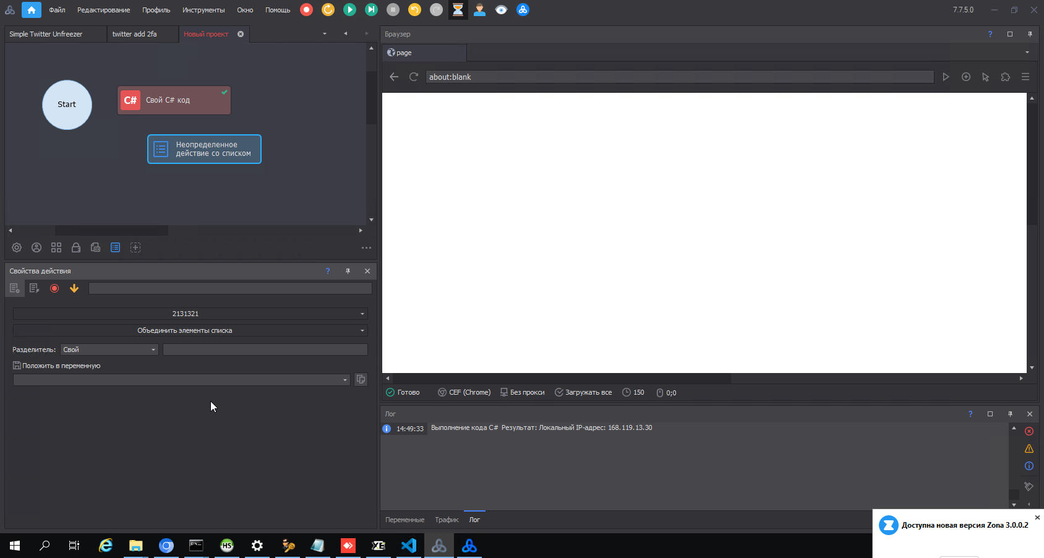This screenshot has height=558, width=1044.
Task: Switch to the 'twitter add 2fa' tab
Action: [x=135, y=34]
